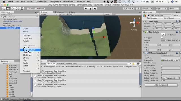Toggle the Static checkbox

[x=173, y=15]
